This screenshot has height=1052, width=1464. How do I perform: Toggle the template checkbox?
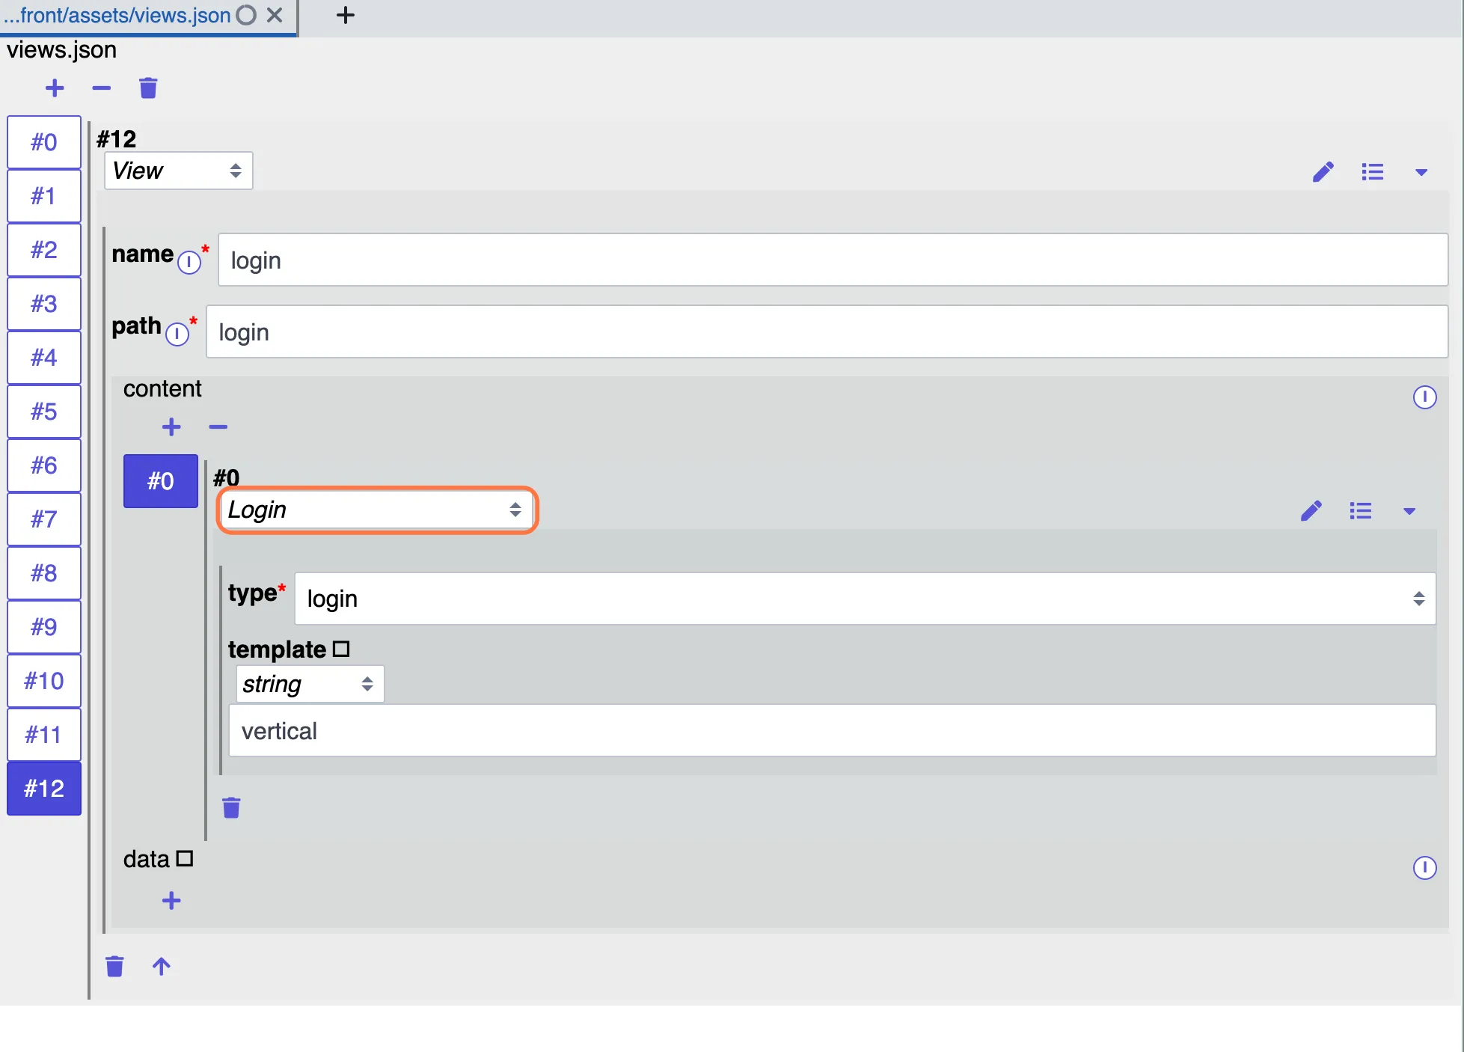(341, 649)
